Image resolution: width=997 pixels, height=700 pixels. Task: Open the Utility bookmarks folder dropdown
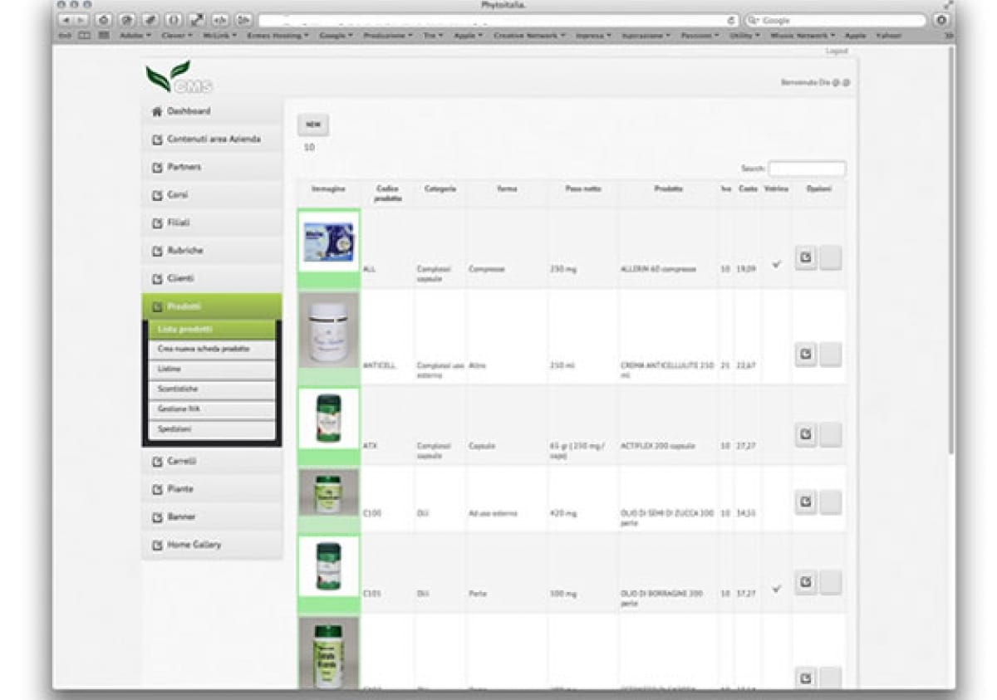tap(743, 36)
